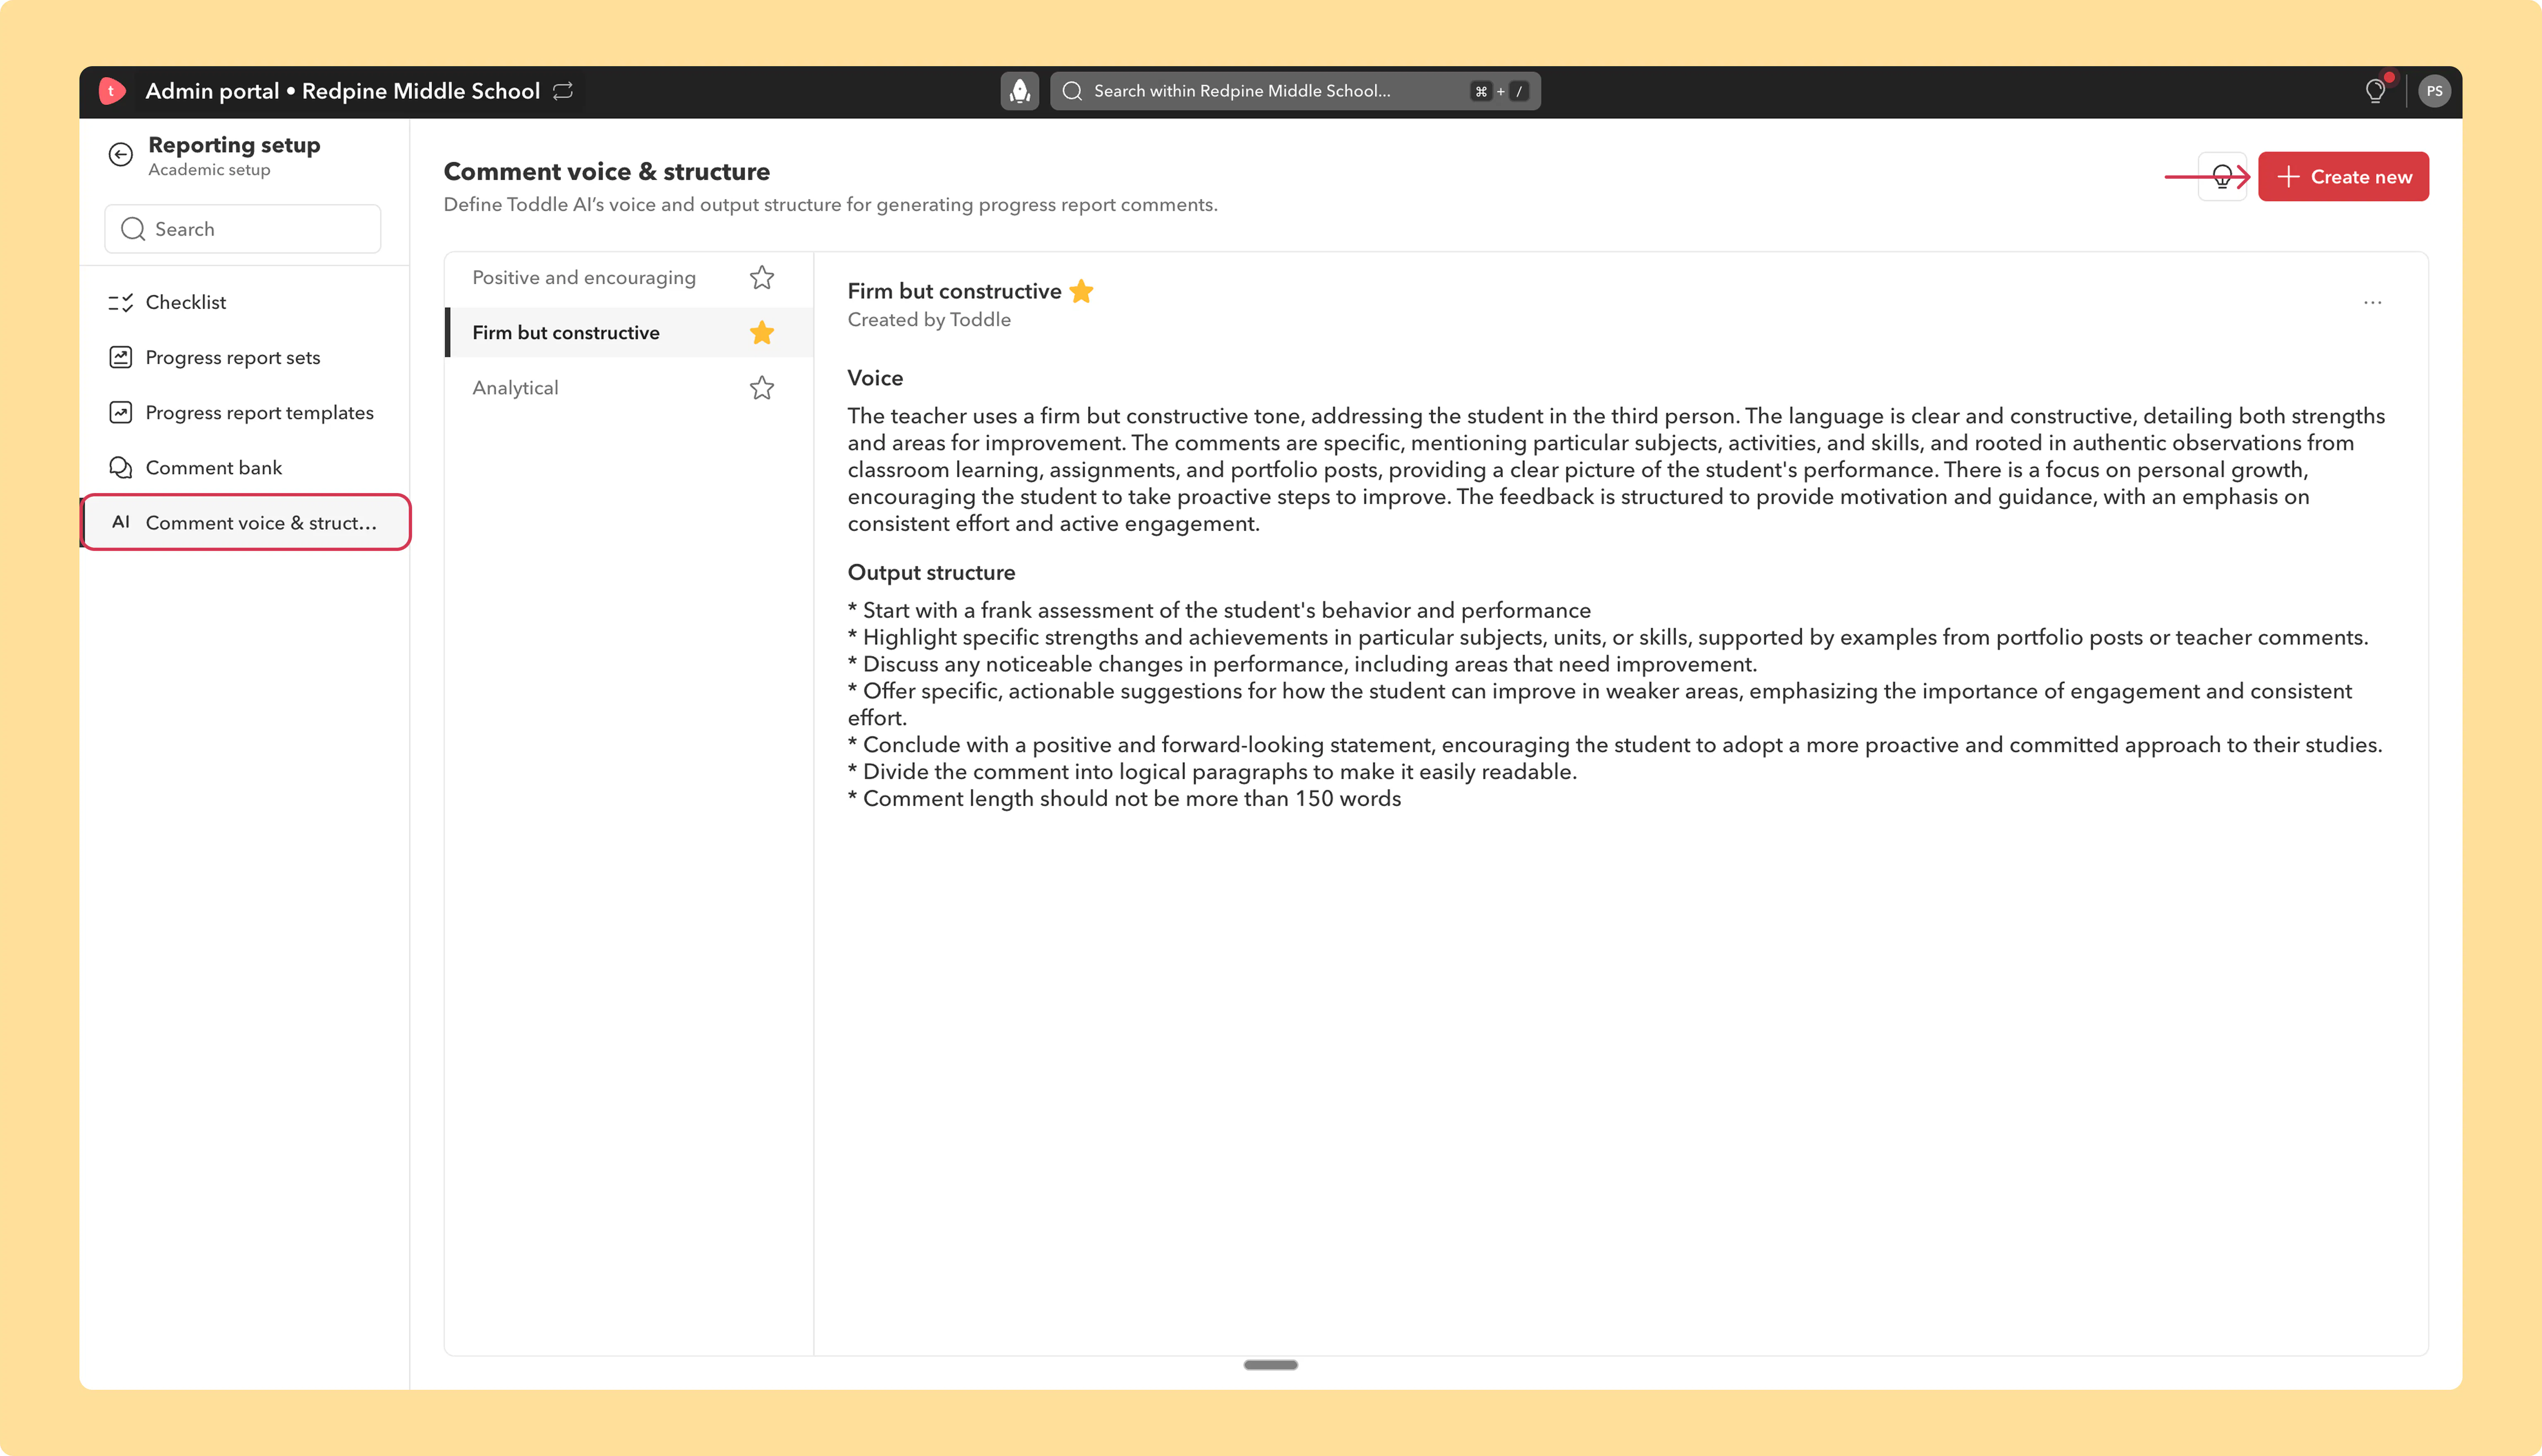Open Progress report sets
The image size is (2542, 1456).
[x=245, y=357]
